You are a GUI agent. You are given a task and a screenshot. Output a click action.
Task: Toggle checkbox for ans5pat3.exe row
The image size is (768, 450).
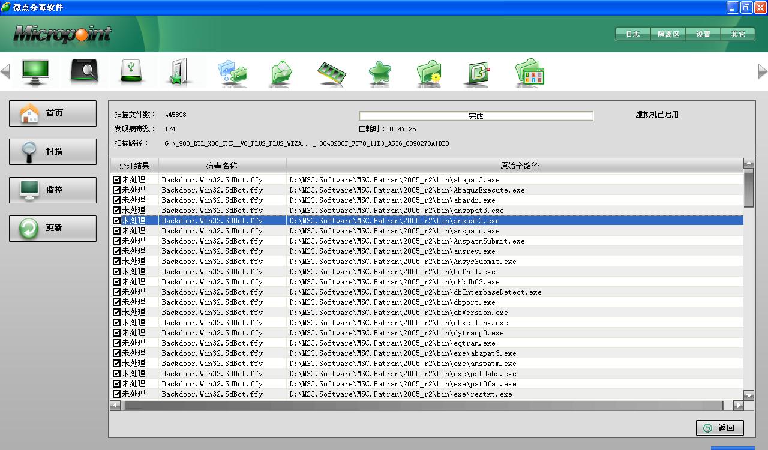click(116, 210)
